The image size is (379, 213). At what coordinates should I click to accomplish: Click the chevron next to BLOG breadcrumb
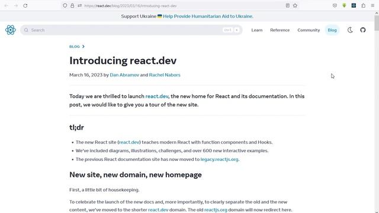pyautogui.click(x=83, y=47)
